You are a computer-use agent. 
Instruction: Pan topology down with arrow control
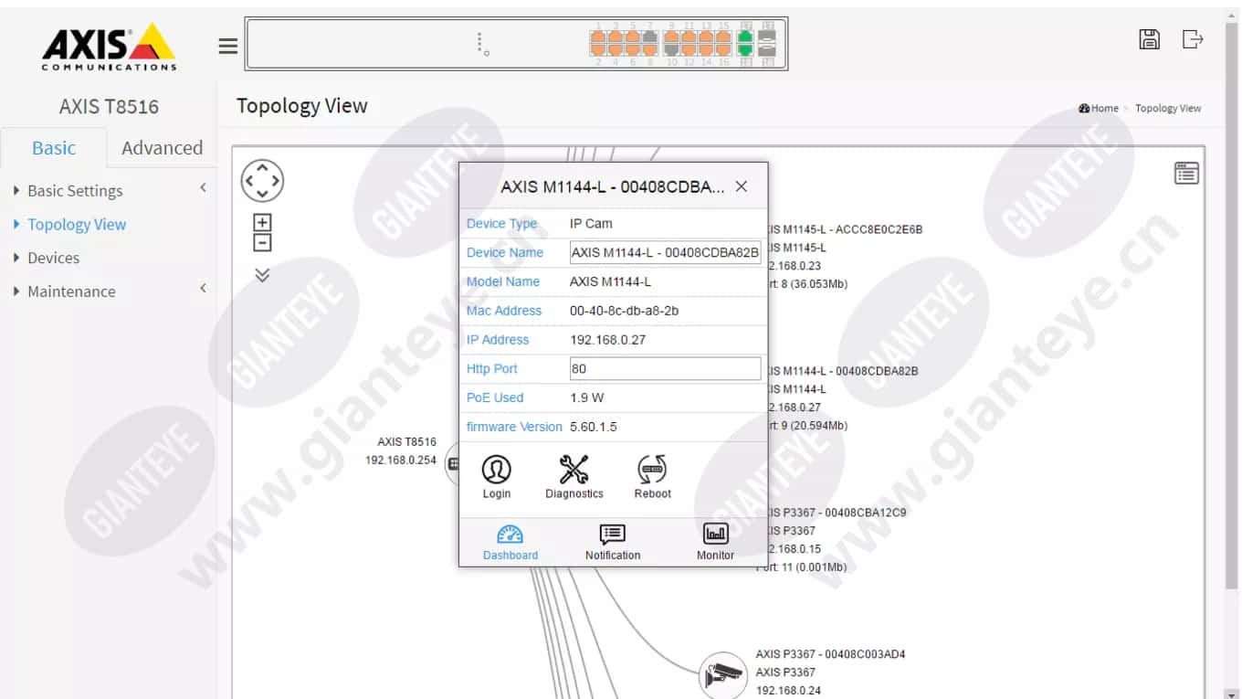262,194
